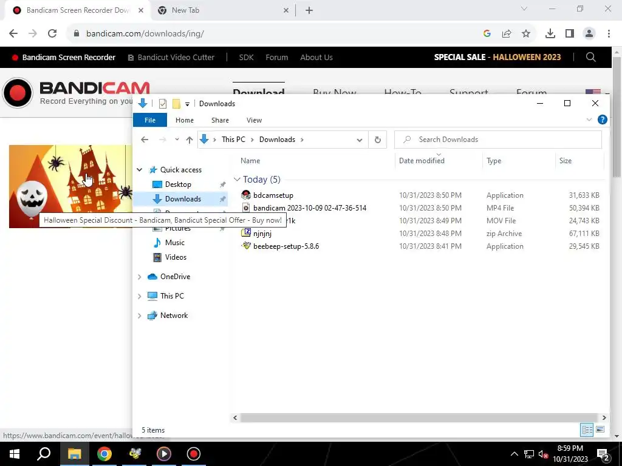Select Desktop in Quick access
Image resolution: width=622 pixels, height=466 pixels.
[178, 184]
